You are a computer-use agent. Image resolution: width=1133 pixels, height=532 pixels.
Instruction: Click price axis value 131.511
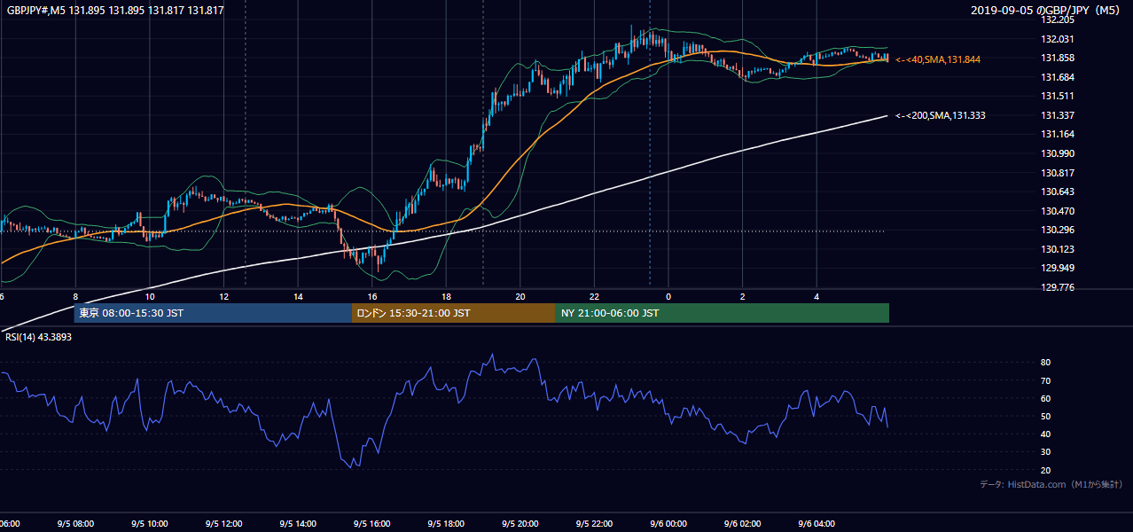coord(1057,97)
